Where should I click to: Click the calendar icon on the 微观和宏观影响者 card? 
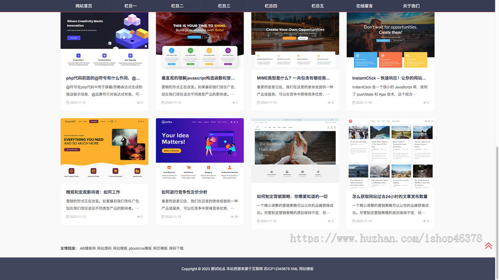click(x=67, y=217)
